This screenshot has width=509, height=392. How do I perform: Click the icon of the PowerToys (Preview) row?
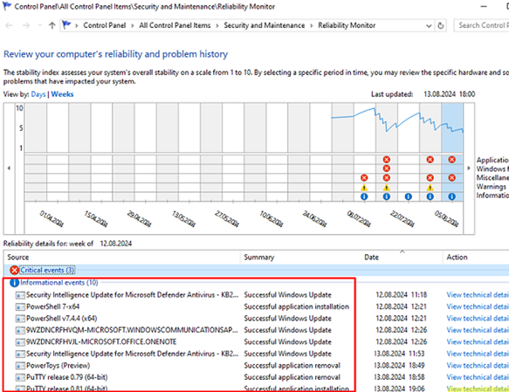click(20, 366)
